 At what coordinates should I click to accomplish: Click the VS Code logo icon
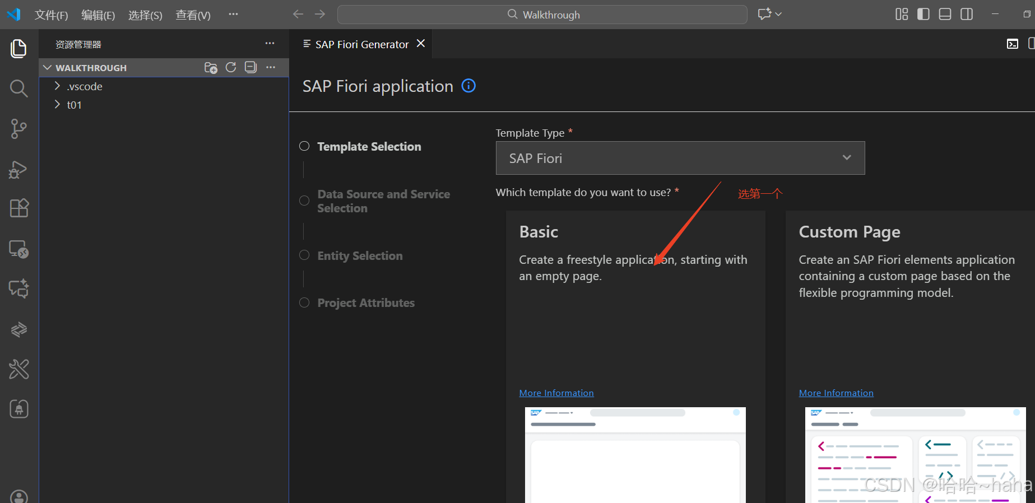tap(14, 15)
